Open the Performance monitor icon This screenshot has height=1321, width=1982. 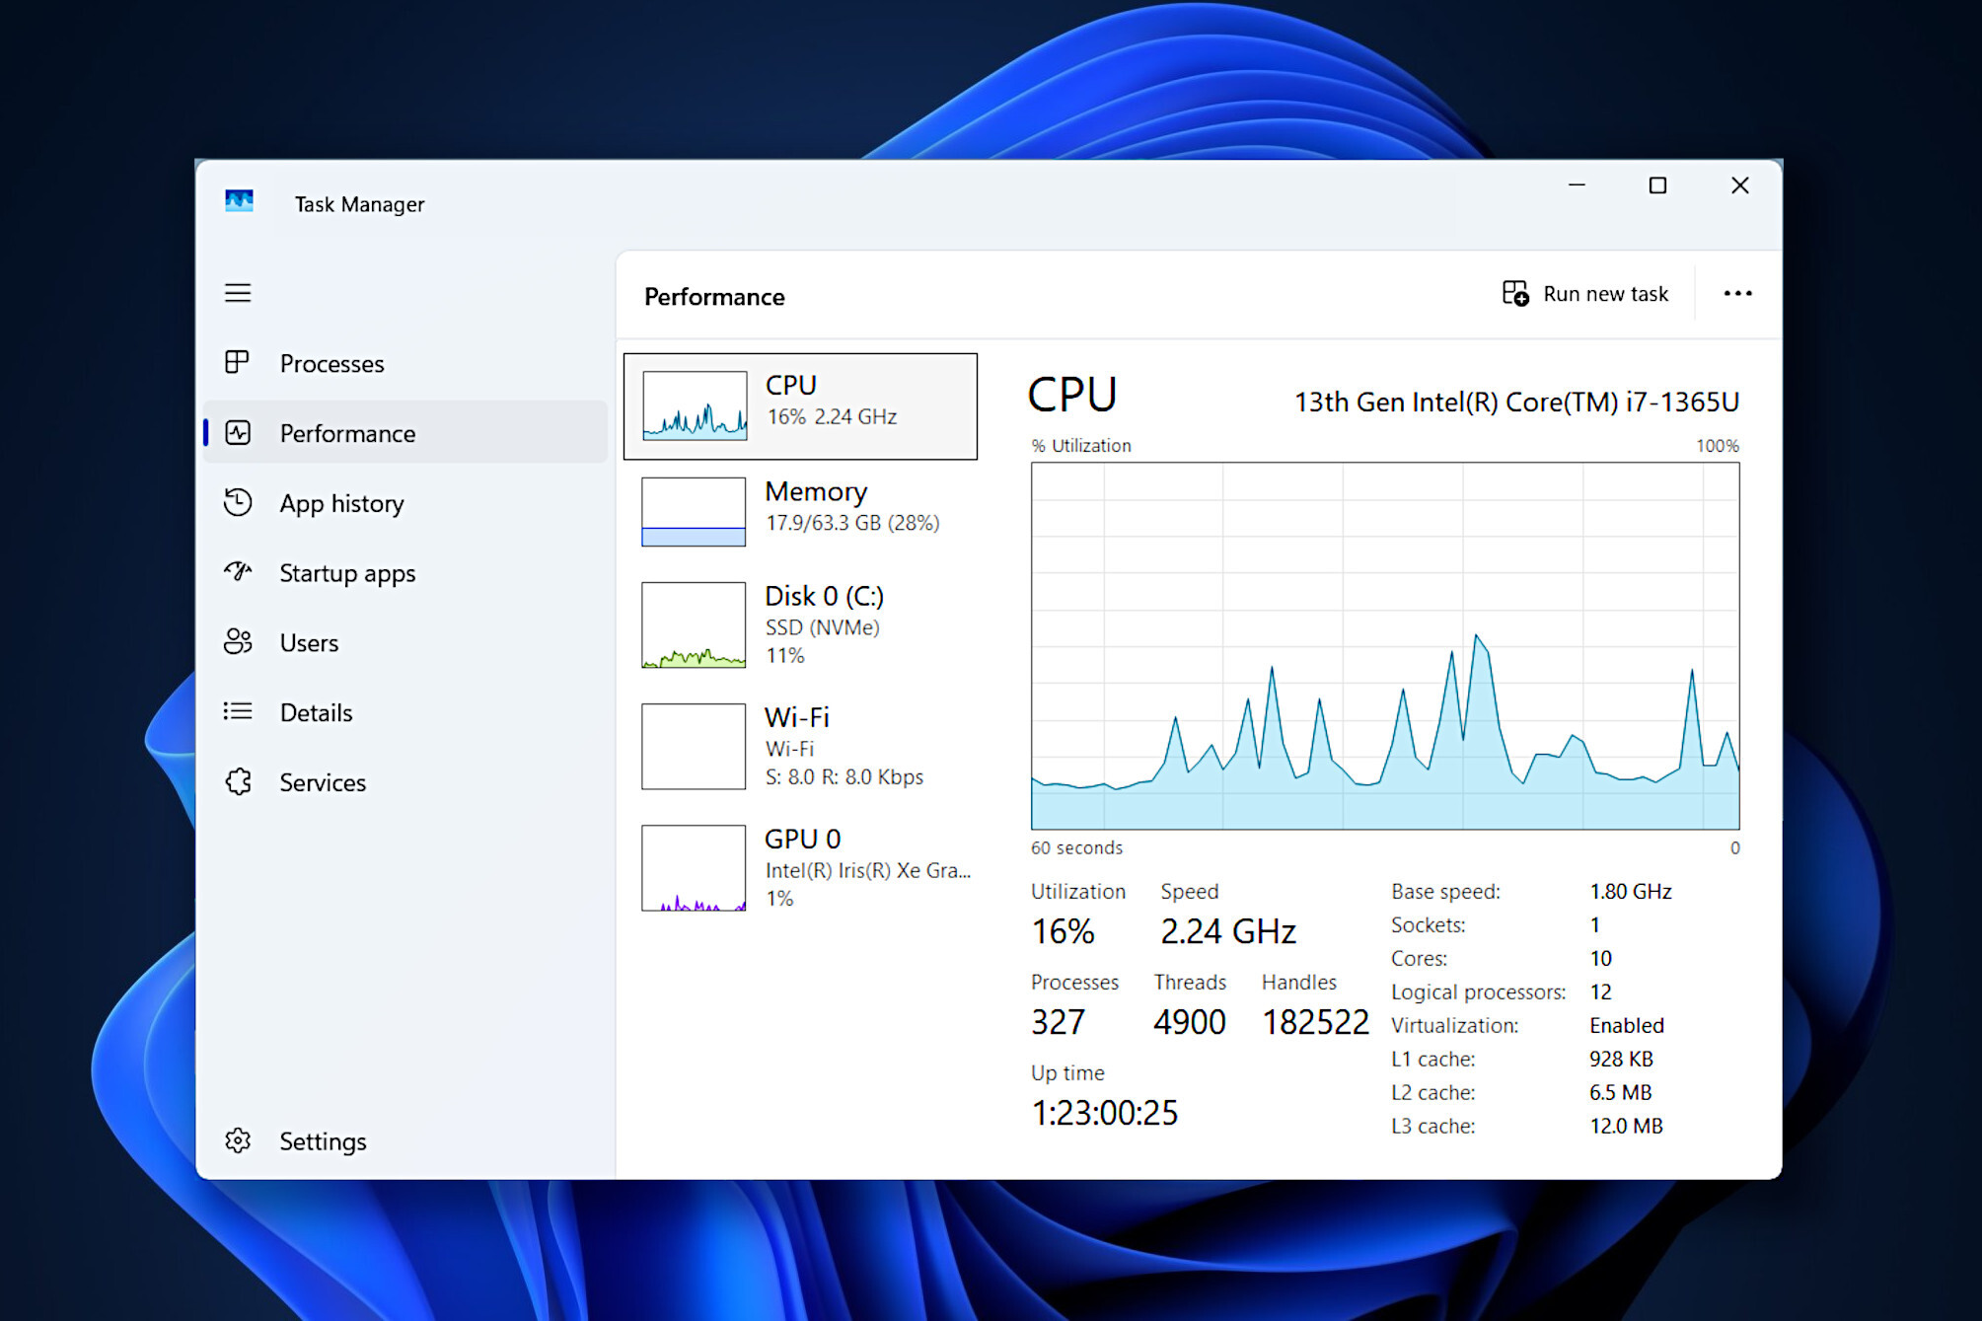point(238,433)
